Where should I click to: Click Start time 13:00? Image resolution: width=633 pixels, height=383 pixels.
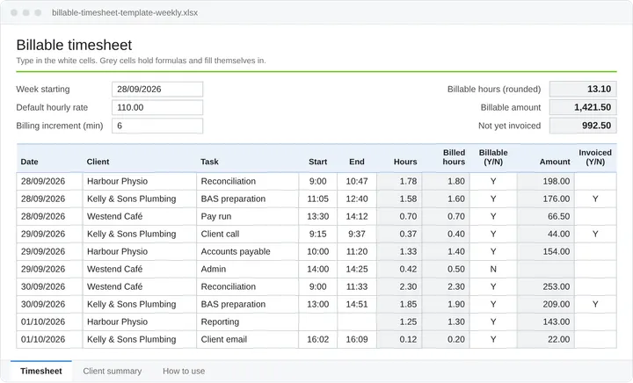click(317, 304)
